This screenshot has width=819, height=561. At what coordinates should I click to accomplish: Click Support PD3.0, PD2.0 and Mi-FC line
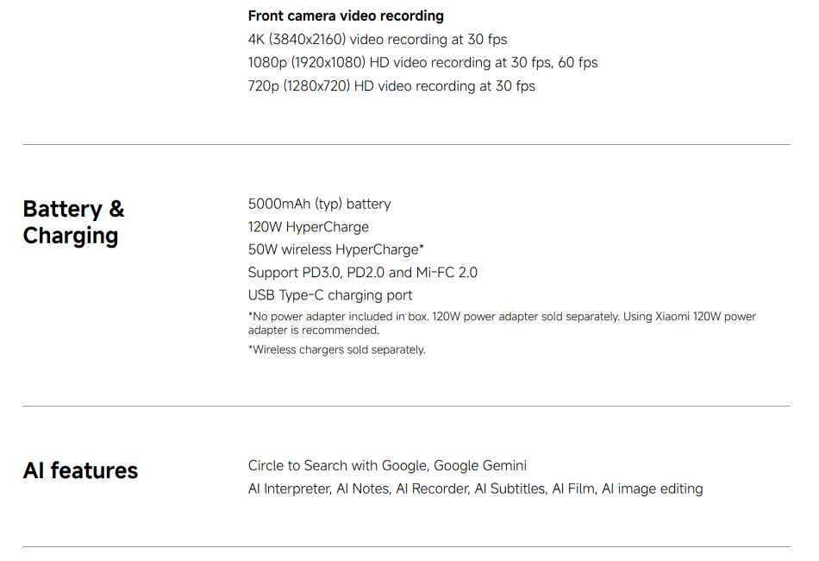(x=363, y=273)
